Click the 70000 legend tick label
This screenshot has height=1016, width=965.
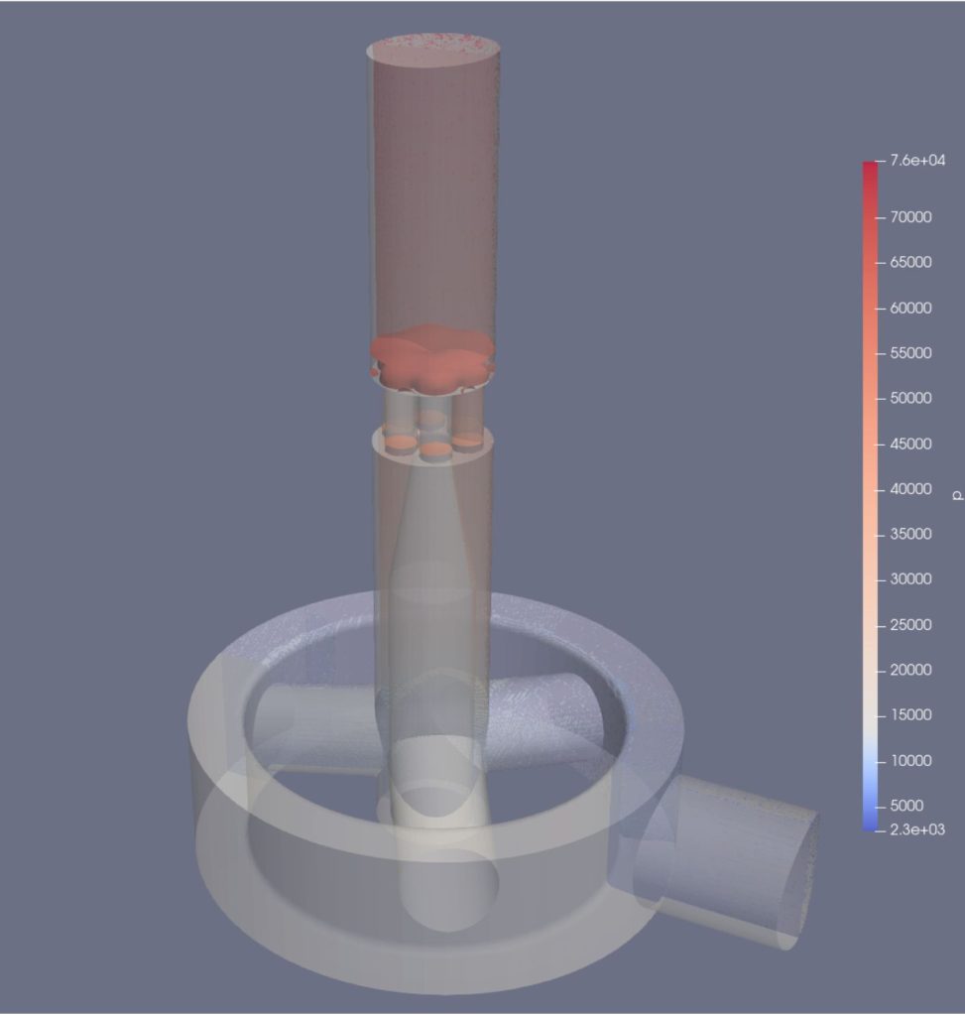click(910, 217)
